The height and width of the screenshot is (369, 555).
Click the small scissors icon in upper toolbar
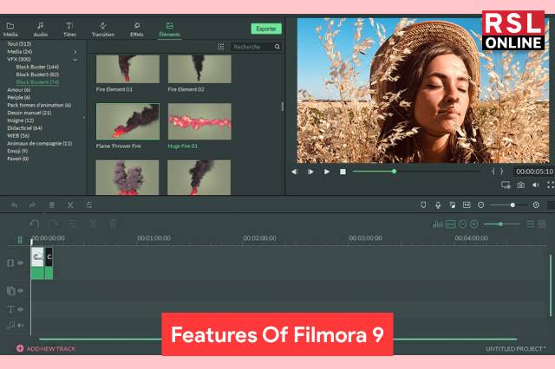70,205
